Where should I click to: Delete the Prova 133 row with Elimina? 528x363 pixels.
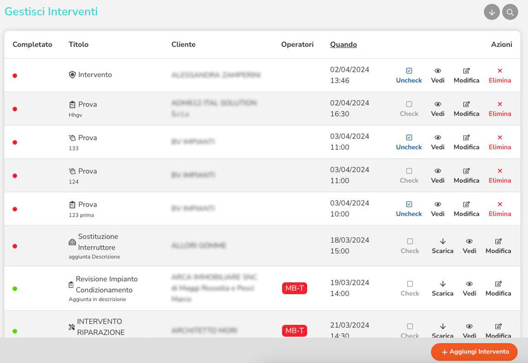(x=500, y=142)
